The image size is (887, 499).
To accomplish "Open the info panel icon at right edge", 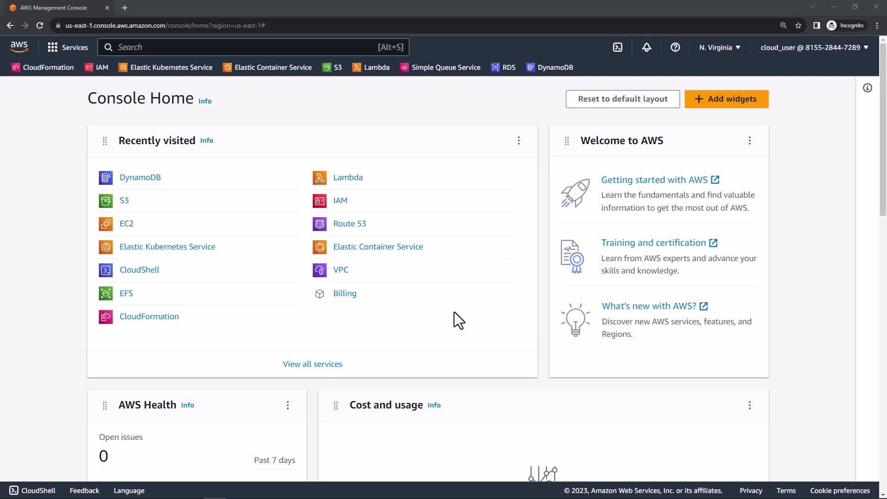I will tap(867, 88).
